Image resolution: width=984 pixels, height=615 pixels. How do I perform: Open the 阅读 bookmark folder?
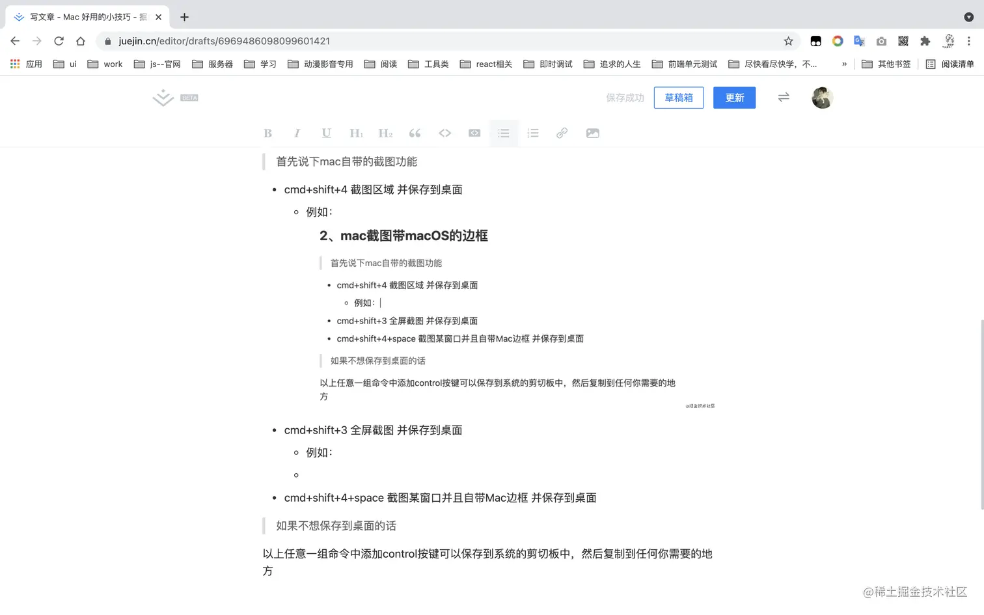381,64
